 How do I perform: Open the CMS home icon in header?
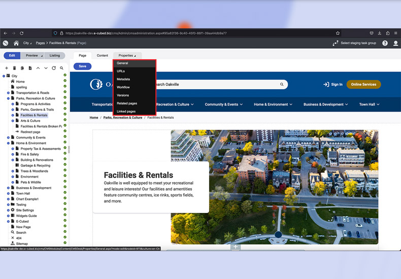pyautogui.click(x=16, y=43)
